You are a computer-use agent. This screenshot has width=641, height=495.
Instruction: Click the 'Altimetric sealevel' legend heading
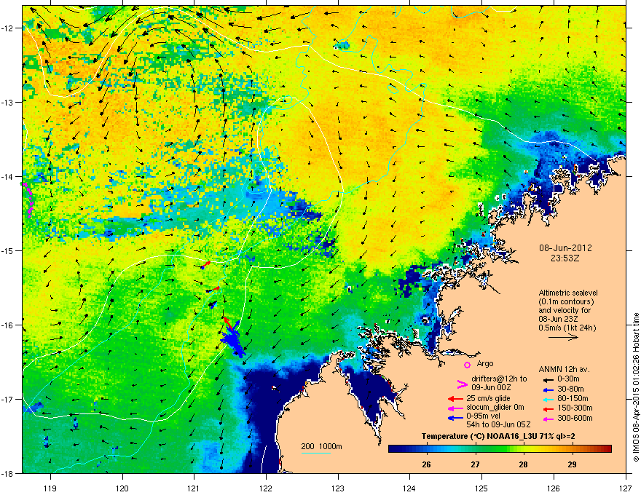click(x=568, y=293)
